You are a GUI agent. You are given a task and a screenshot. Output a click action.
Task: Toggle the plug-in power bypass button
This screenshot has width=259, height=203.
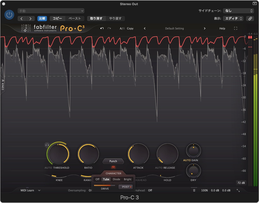9,15
